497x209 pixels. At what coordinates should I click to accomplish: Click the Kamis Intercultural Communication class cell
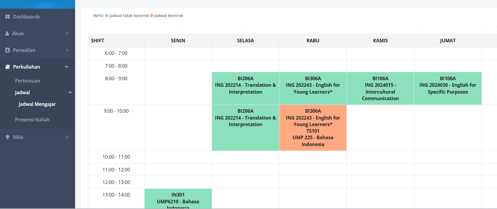tap(380, 89)
